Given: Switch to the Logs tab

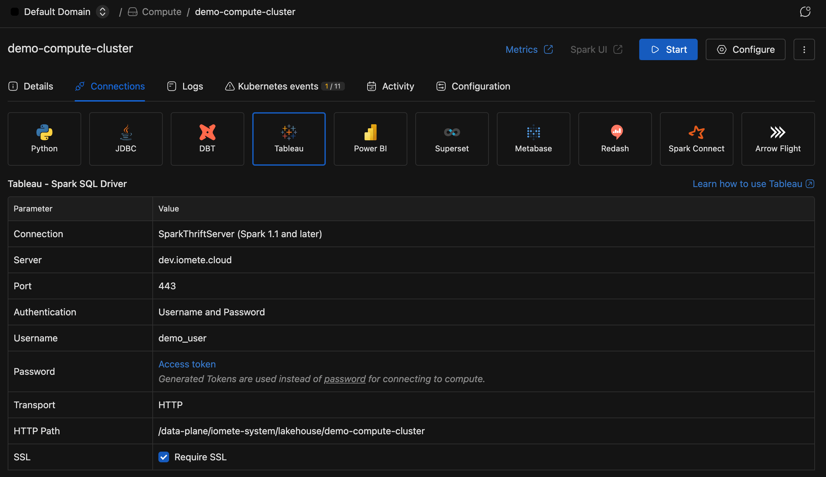Looking at the screenshot, I should coord(185,86).
